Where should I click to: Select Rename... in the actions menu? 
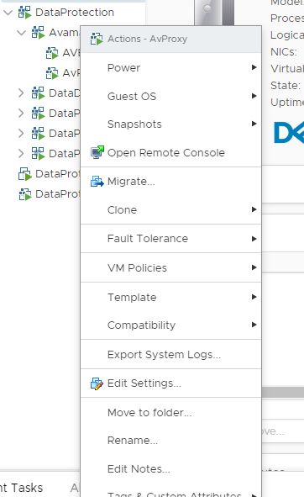pos(171,441)
